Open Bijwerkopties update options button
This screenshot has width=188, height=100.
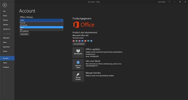click(78, 52)
